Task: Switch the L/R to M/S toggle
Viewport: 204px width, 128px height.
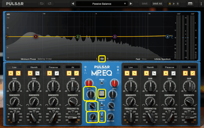Action: click(x=102, y=117)
